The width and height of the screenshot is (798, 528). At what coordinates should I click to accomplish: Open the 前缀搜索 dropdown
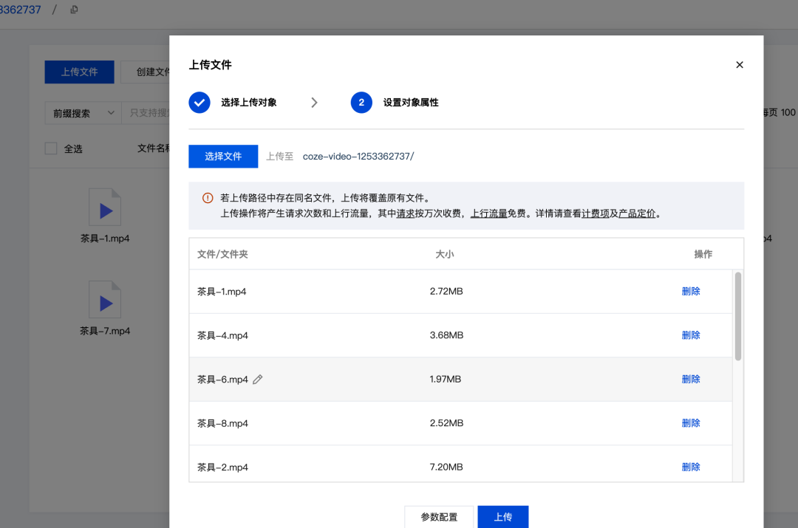click(82, 113)
